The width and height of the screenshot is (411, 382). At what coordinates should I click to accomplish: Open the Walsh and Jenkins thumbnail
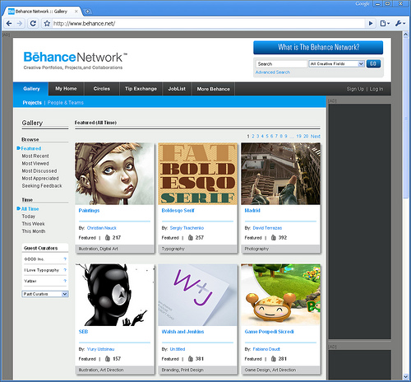click(x=197, y=295)
